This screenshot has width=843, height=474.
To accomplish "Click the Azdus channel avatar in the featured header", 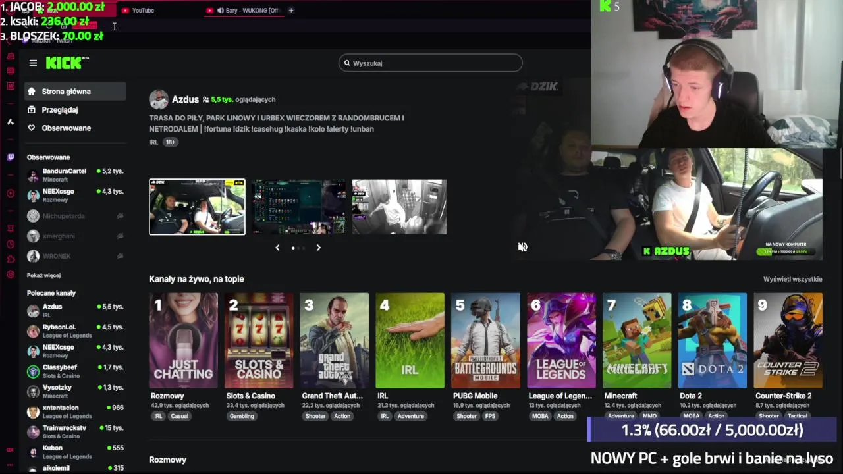I will point(159,99).
